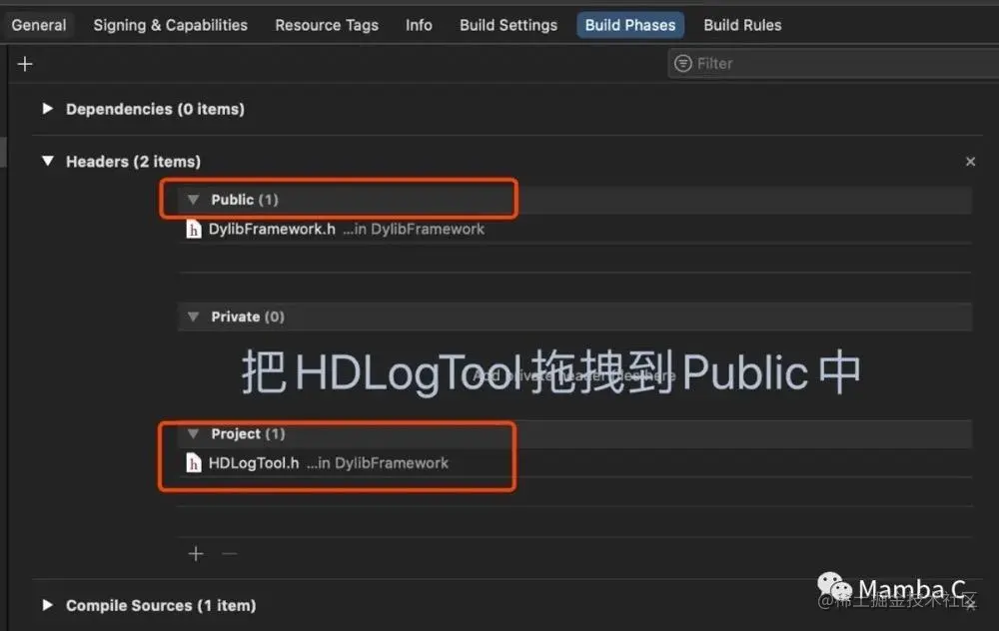
Task: Collapse the Private headers group
Action: (193, 316)
